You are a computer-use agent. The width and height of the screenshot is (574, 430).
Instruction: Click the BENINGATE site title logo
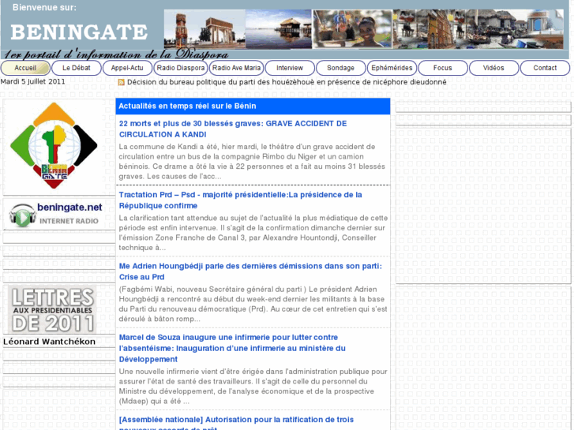point(79,32)
